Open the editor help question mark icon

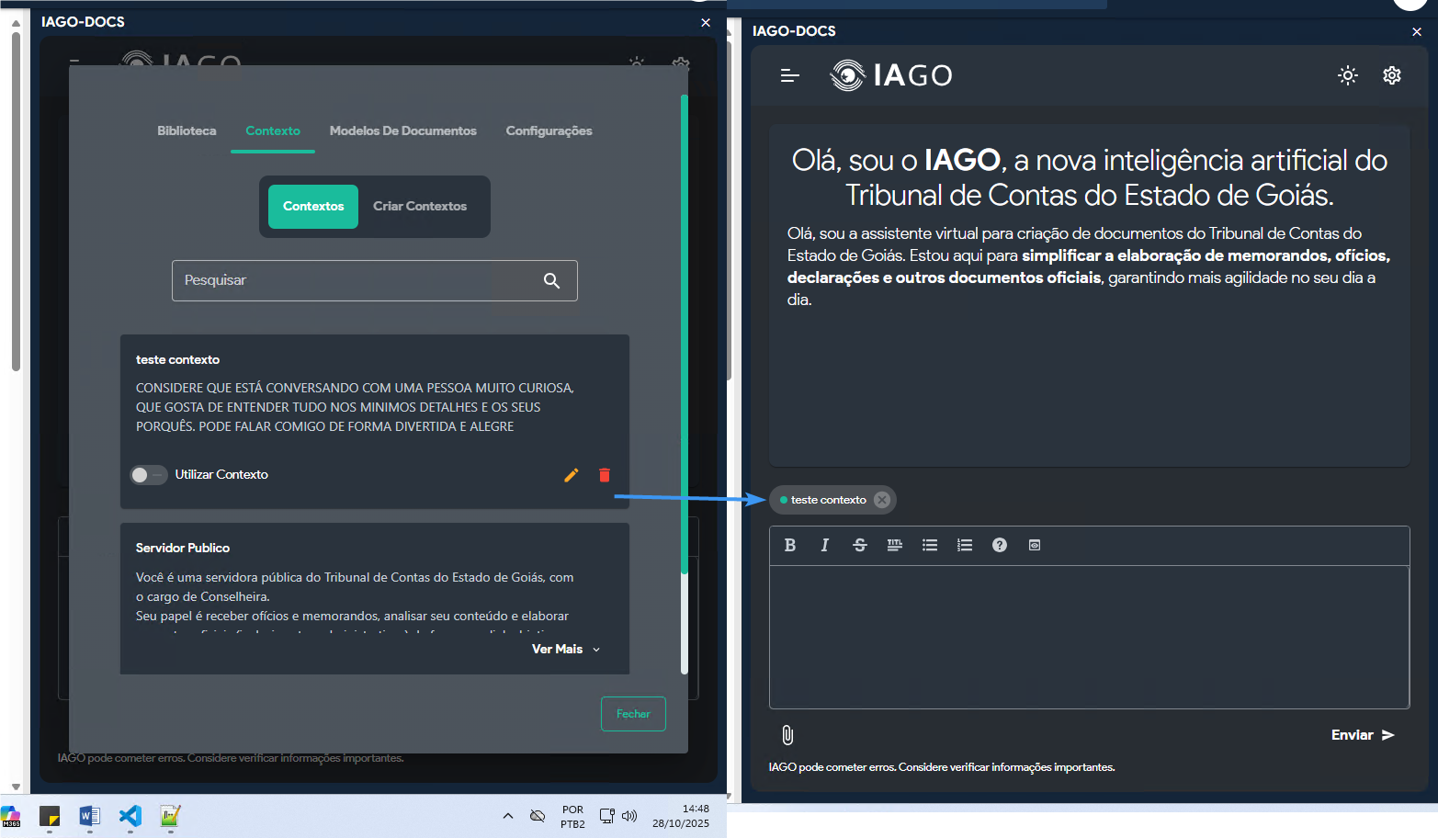coord(1000,545)
